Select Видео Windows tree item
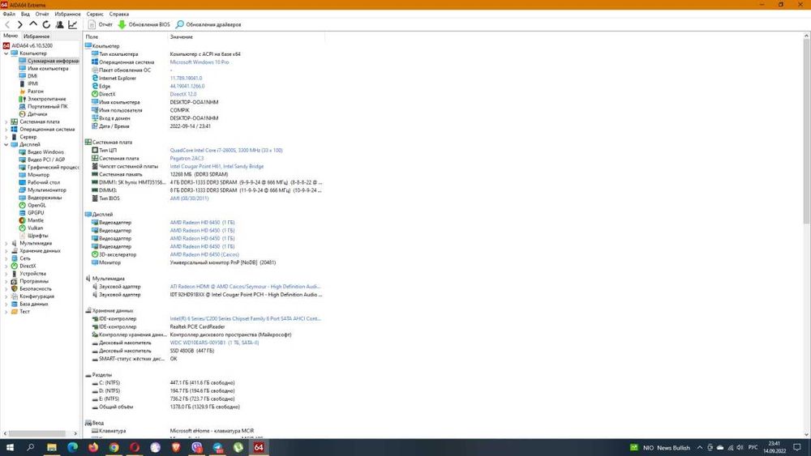Viewport: 811px width, 456px height. [x=45, y=152]
